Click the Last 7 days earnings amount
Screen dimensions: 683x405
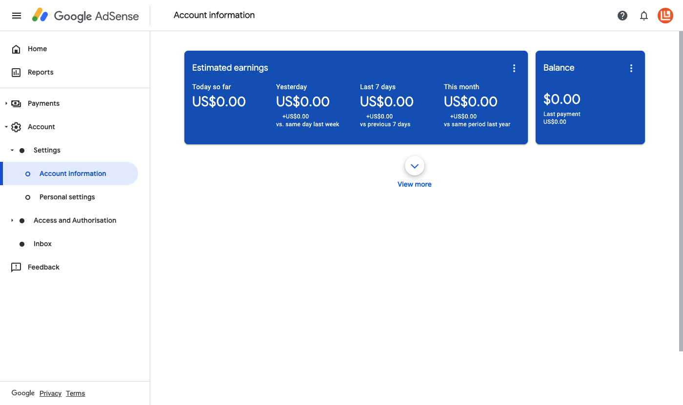click(387, 102)
